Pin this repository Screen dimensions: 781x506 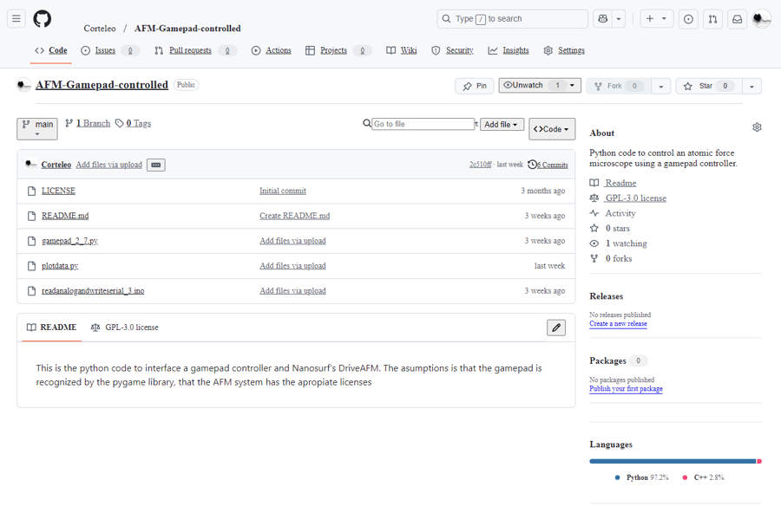(x=474, y=86)
